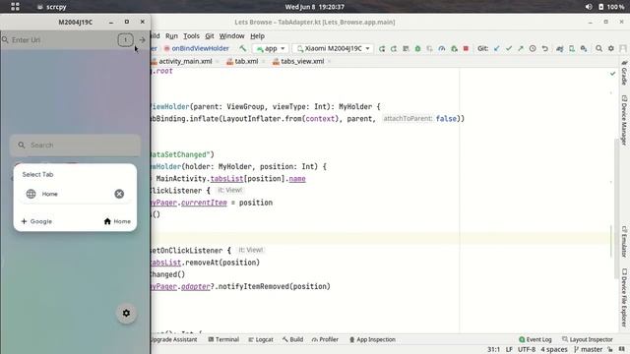Open the Build tool window
This screenshot has height=354, width=630.
pyautogui.click(x=292, y=339)
